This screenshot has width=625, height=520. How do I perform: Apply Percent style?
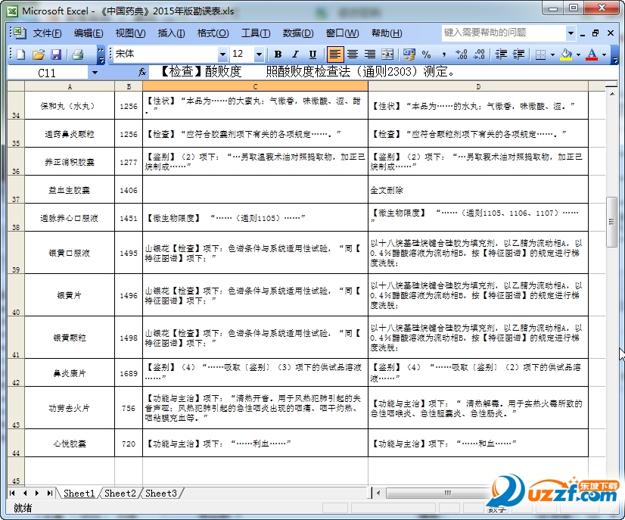click(x=426, y=54)
